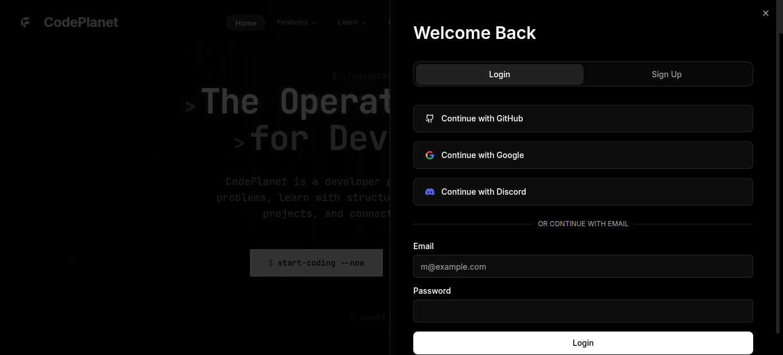Switch to the Sign Up tab
This screenshot has height=355, width=783.
(667, 74)
